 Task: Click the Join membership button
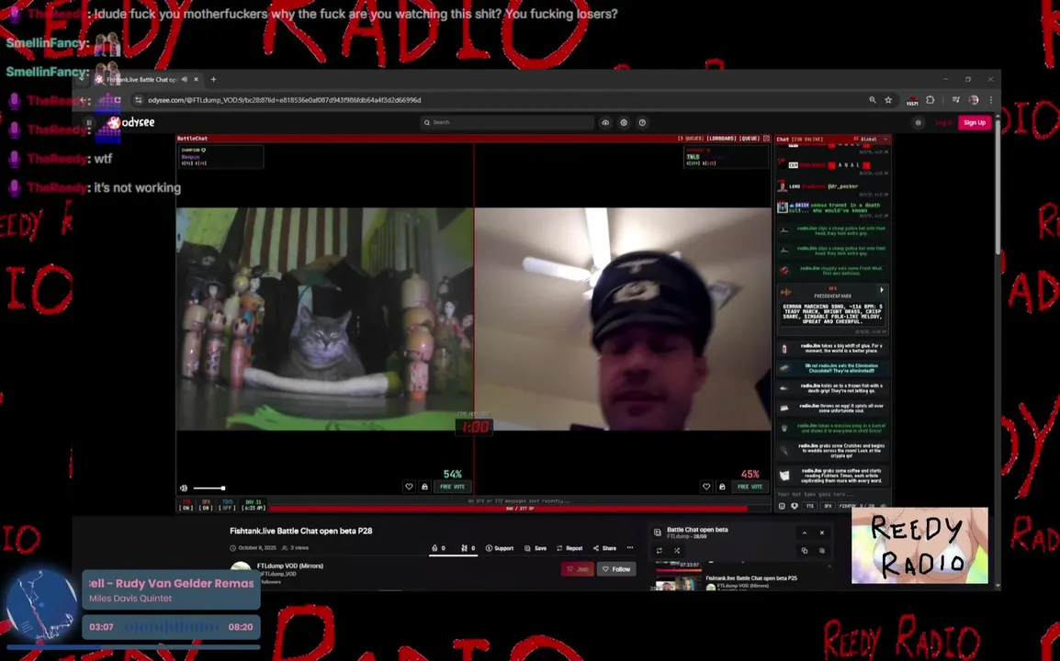(578, 569)
